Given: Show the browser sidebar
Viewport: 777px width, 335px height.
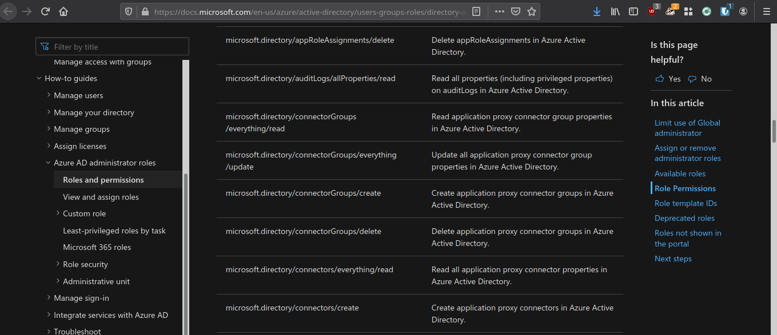Looking at the screenshot, I should coord(633,11).
